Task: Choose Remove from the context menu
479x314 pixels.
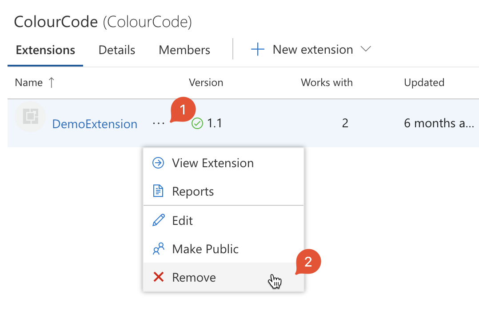Action: click(x=194, y=277)
